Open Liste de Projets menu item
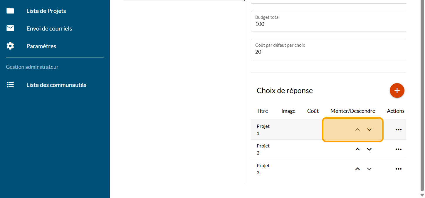 tap(46, 11)
